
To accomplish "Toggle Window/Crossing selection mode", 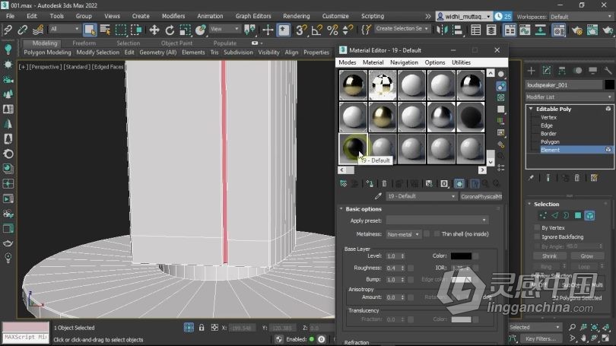I will [x=136, y=30].
